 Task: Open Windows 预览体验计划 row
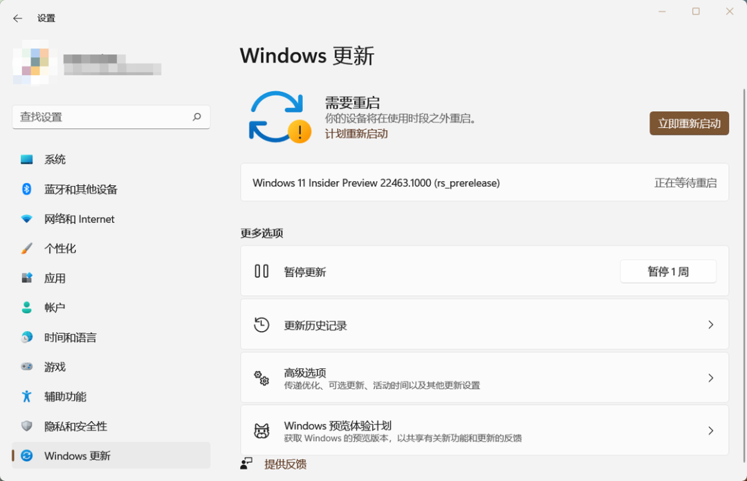(484, 431)
